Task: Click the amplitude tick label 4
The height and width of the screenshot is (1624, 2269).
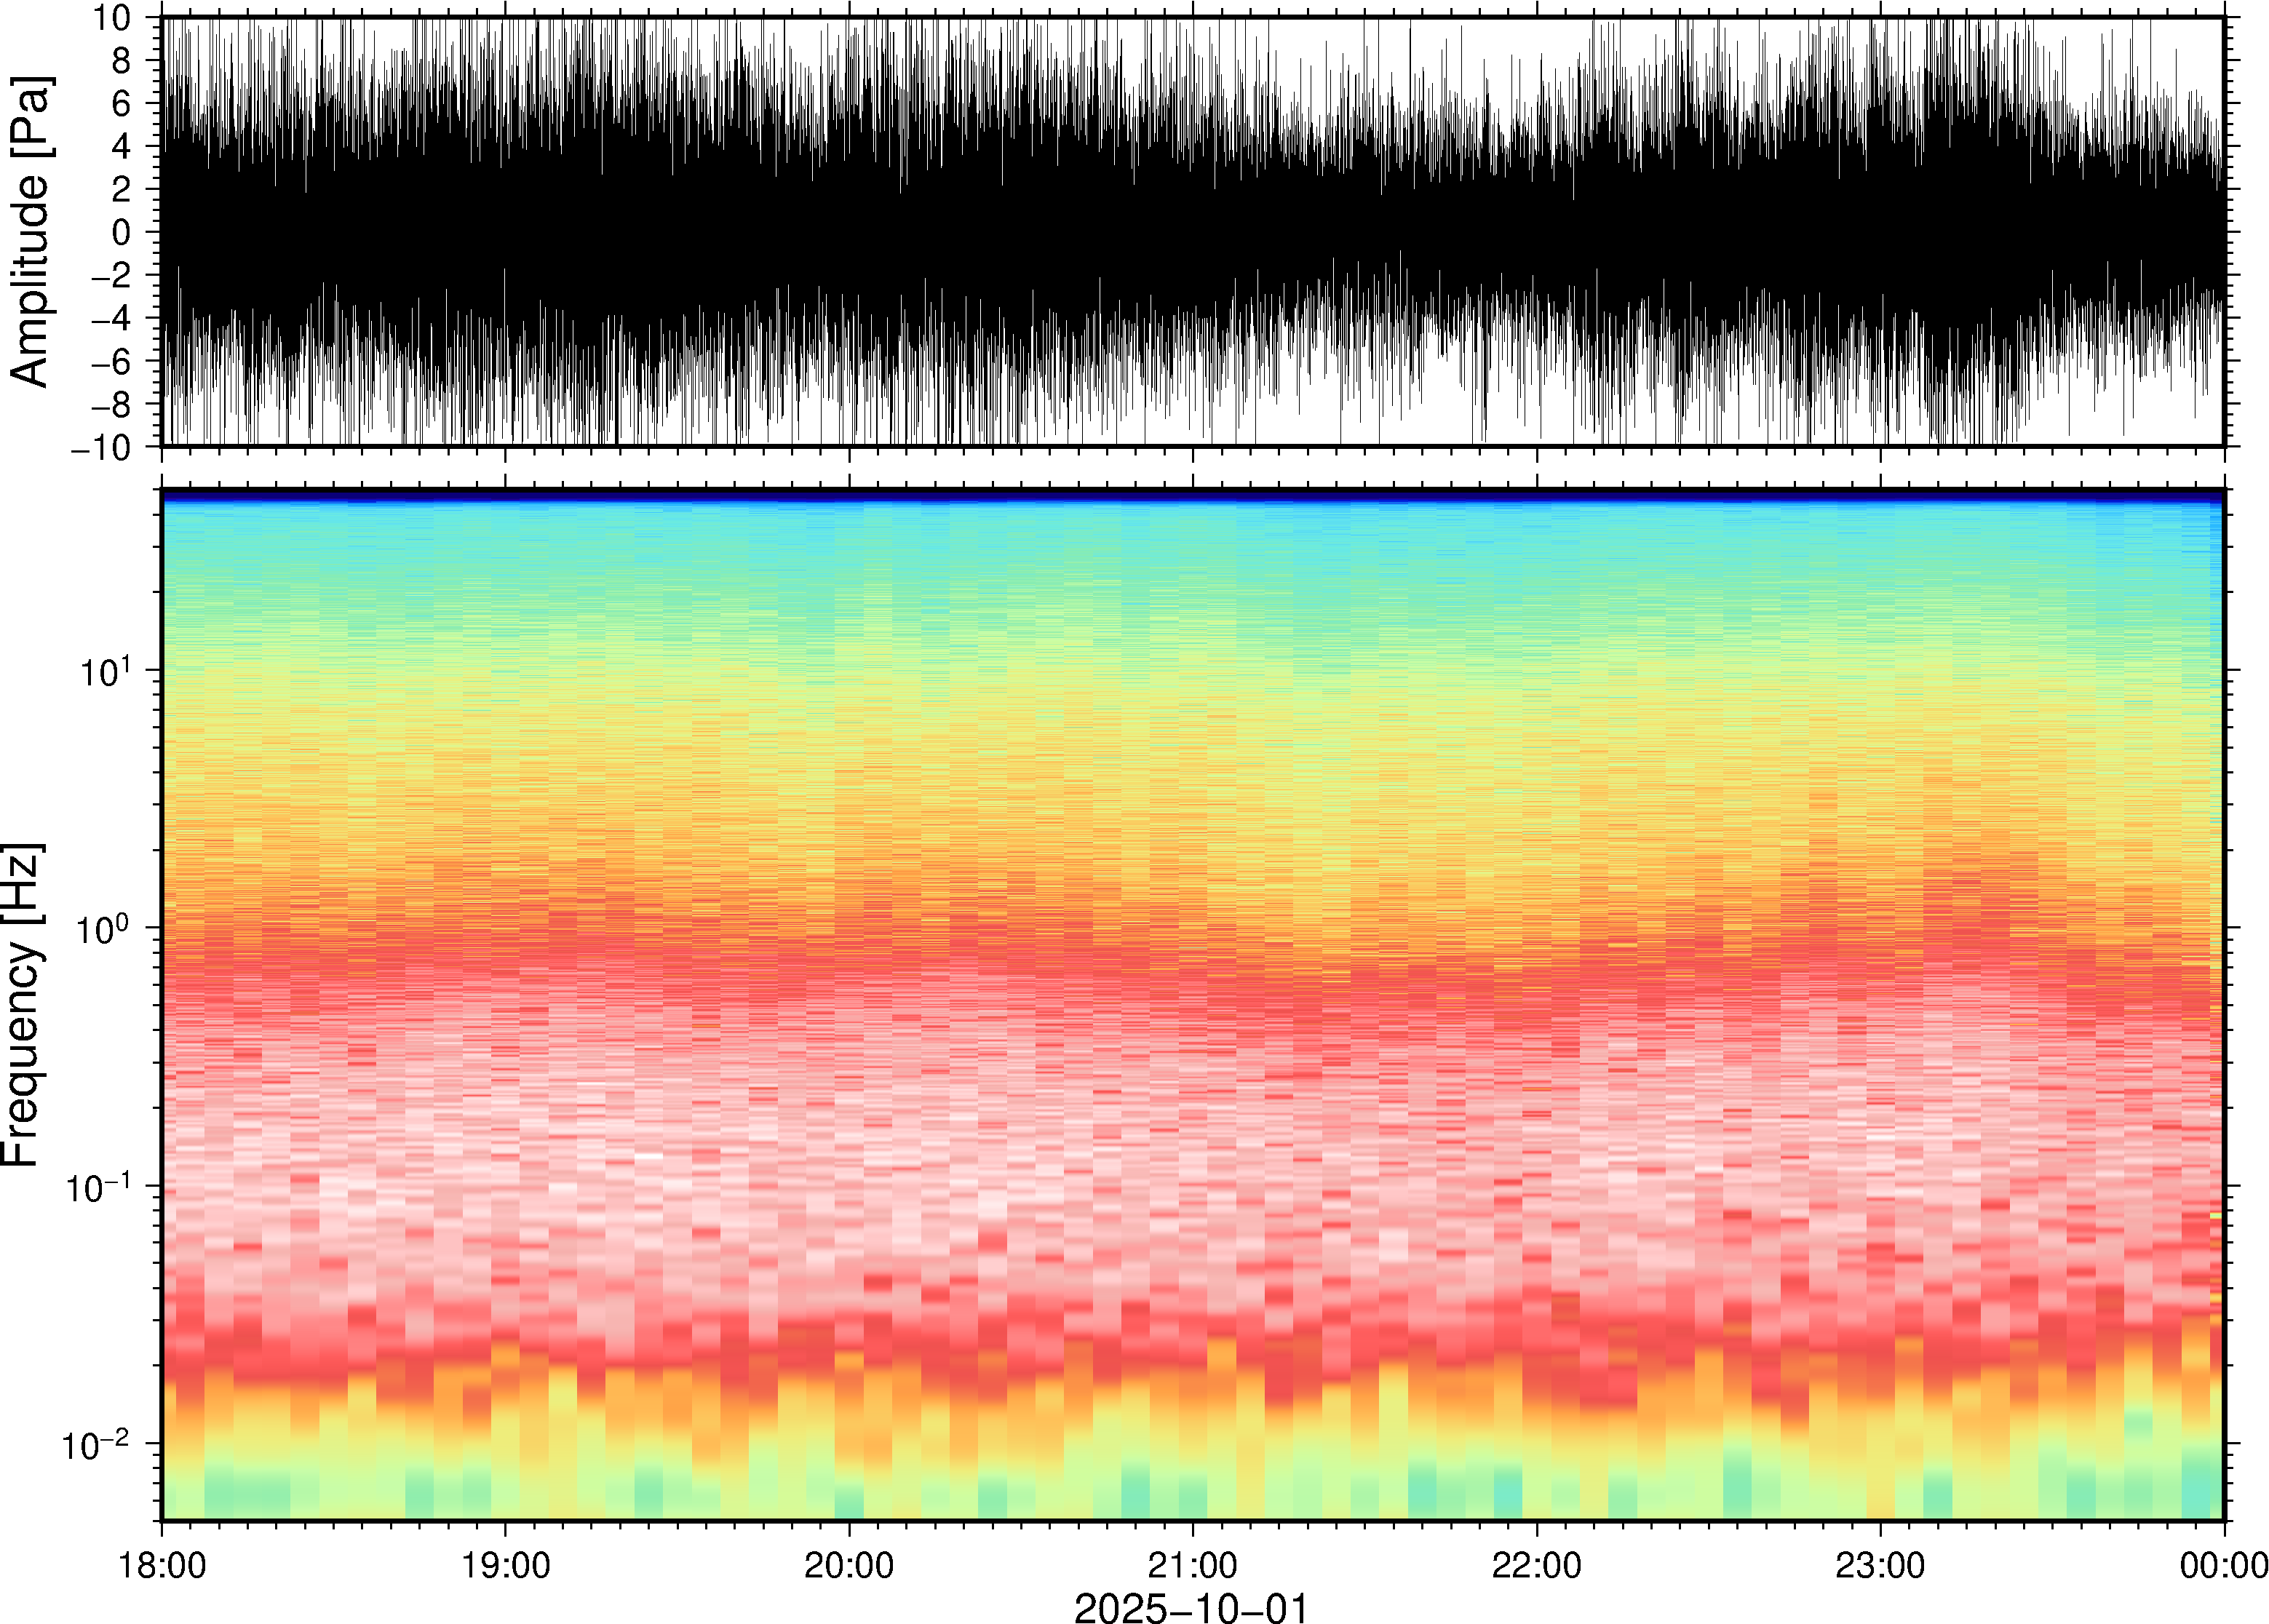Action: point(121,147)
